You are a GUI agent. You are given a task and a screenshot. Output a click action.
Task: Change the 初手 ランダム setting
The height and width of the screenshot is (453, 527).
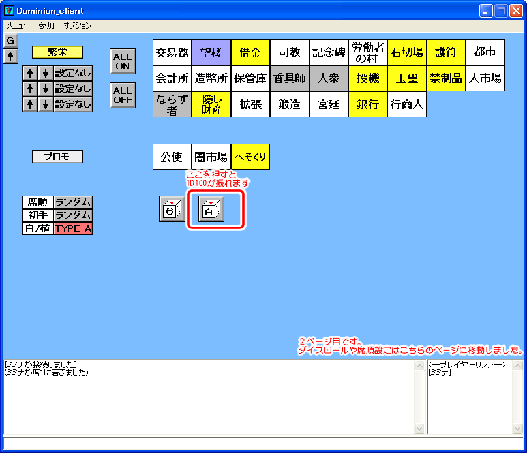tap(73, 215)
